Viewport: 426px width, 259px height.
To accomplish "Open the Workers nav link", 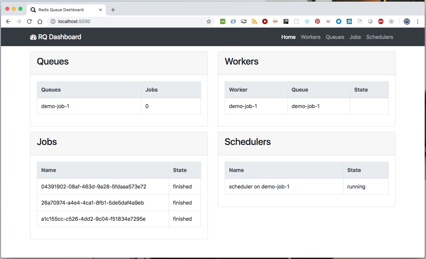I will [311, 37].
